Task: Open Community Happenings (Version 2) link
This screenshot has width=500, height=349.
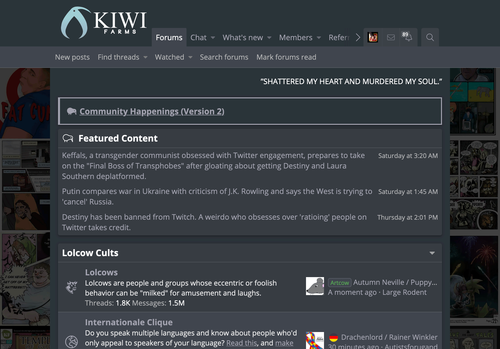Action: click(x=152, y=111)
